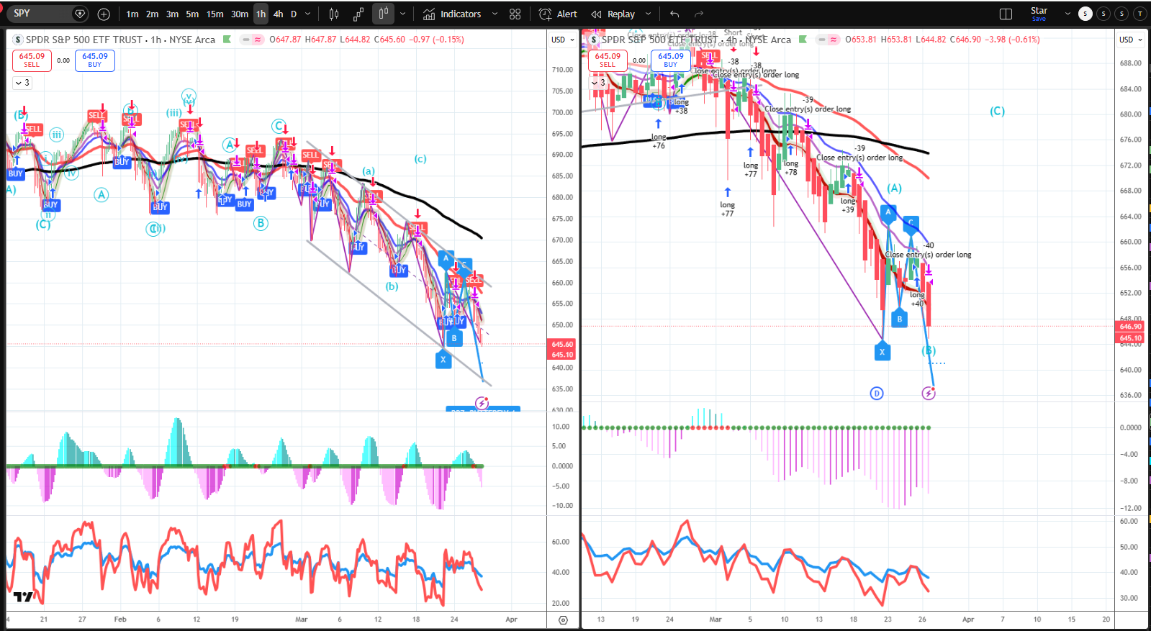Click the 645.60 price label on 1h axis
1151x631 pixels.
[x=562, y=345]
